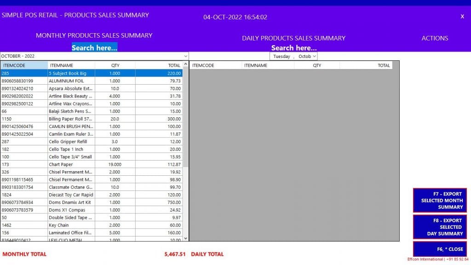Viewport: 471px width, 265px height.
Task: Click F7 Export Selected Month Summary
Action: tap(440, 200)
